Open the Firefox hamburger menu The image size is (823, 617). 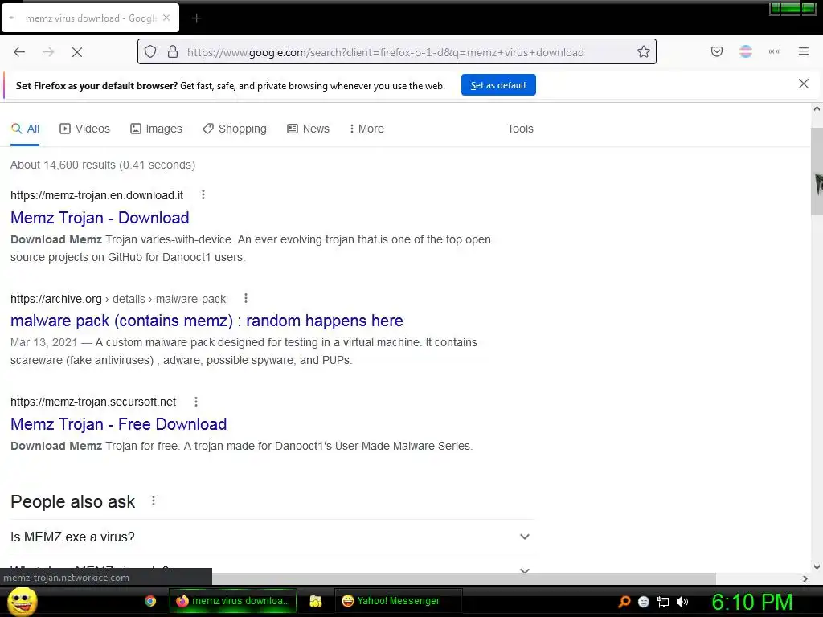(804, 51)
